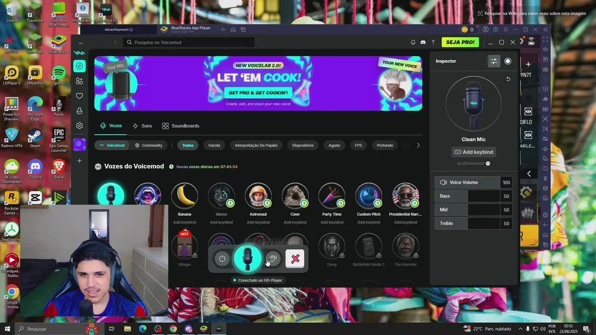Select the locked Battlefield Radio 2 voice
This screenshot has width=596, height=335.
pyautogui.click(x=369, y=247)
